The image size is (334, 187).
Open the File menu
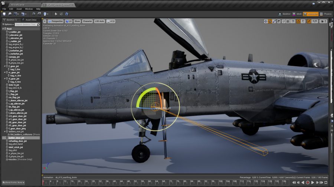[x=4, y=9]
